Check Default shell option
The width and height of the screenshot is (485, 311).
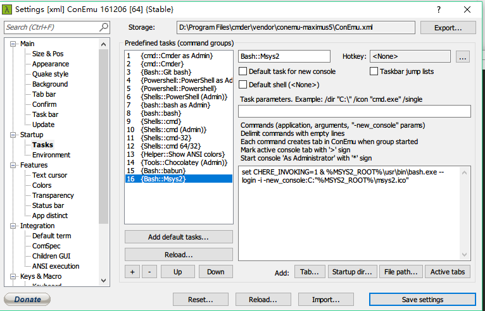[242, 85]
